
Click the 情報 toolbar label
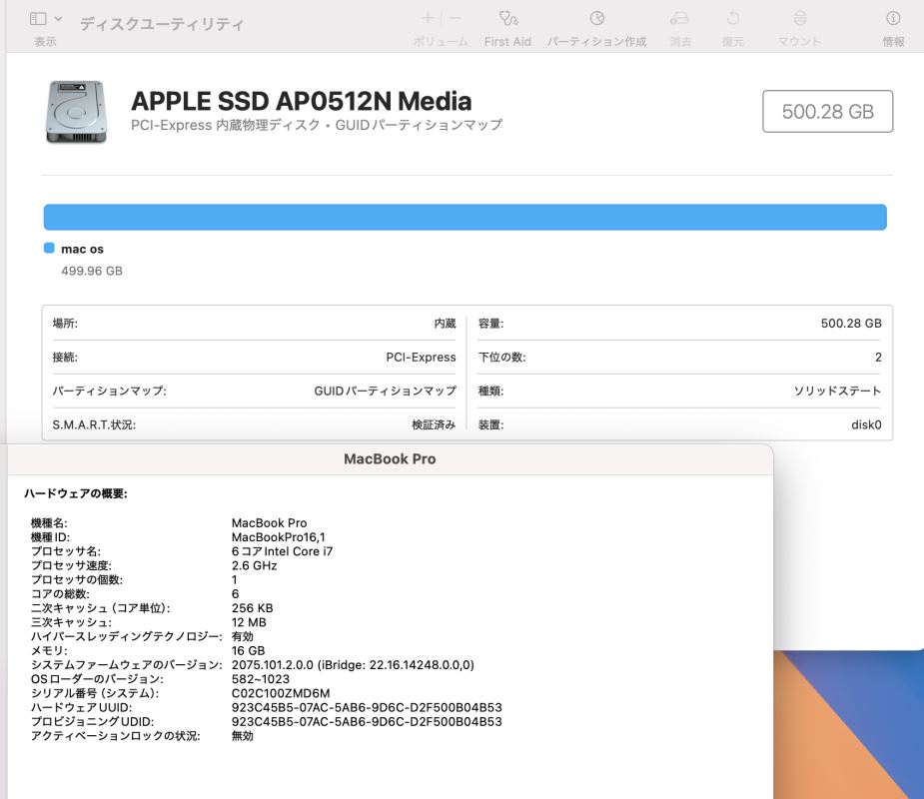pyautogui.click(x=893, y=42)
